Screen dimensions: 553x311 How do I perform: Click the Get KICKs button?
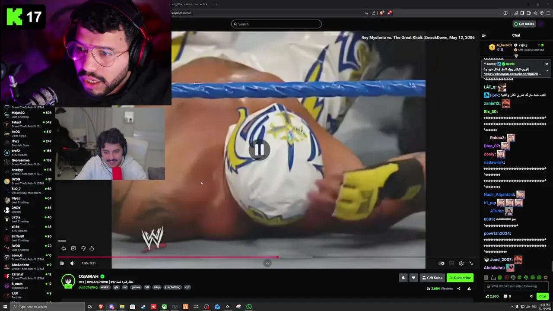click(524, 24)
